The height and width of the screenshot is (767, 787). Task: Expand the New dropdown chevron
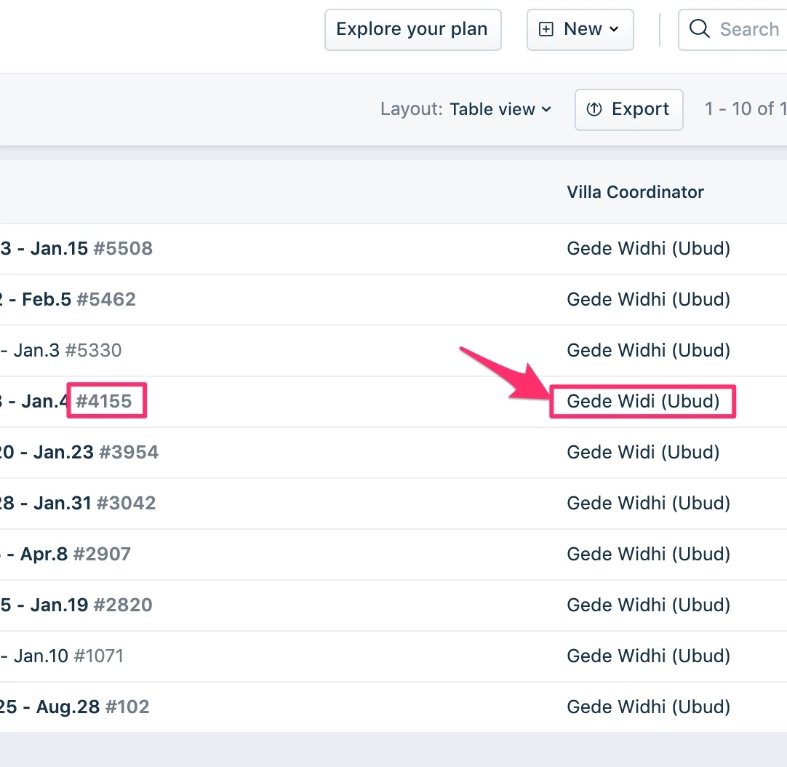coord(613,29)
